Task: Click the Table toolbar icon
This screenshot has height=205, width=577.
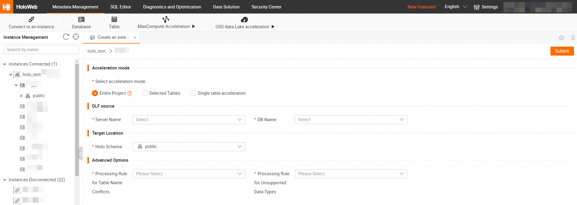Action: click(x=114, y=20)
